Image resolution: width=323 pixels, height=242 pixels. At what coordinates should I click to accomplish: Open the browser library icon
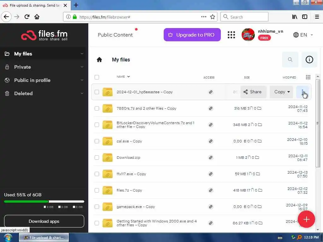pos(295,17)
